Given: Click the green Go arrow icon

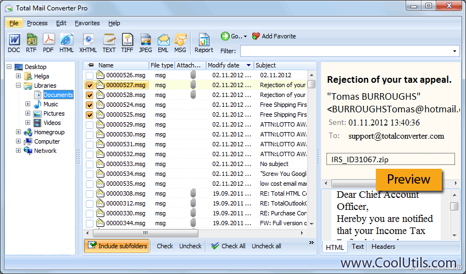Looking at the screenshot, I should 225,36.
